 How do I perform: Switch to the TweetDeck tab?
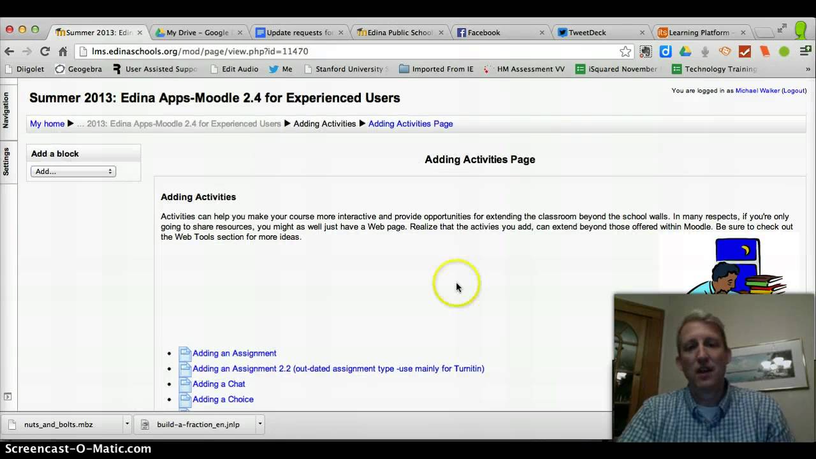pyautogui.click(x=601, y=33)
